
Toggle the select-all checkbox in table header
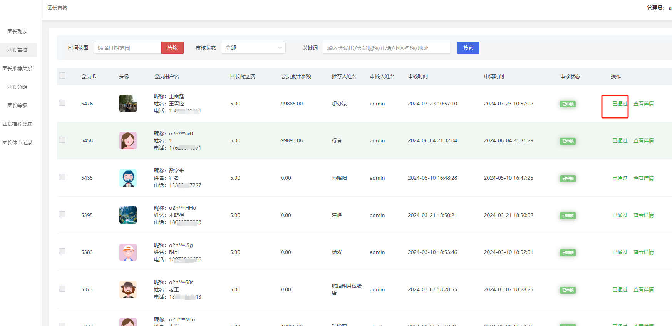coord(62,75)
